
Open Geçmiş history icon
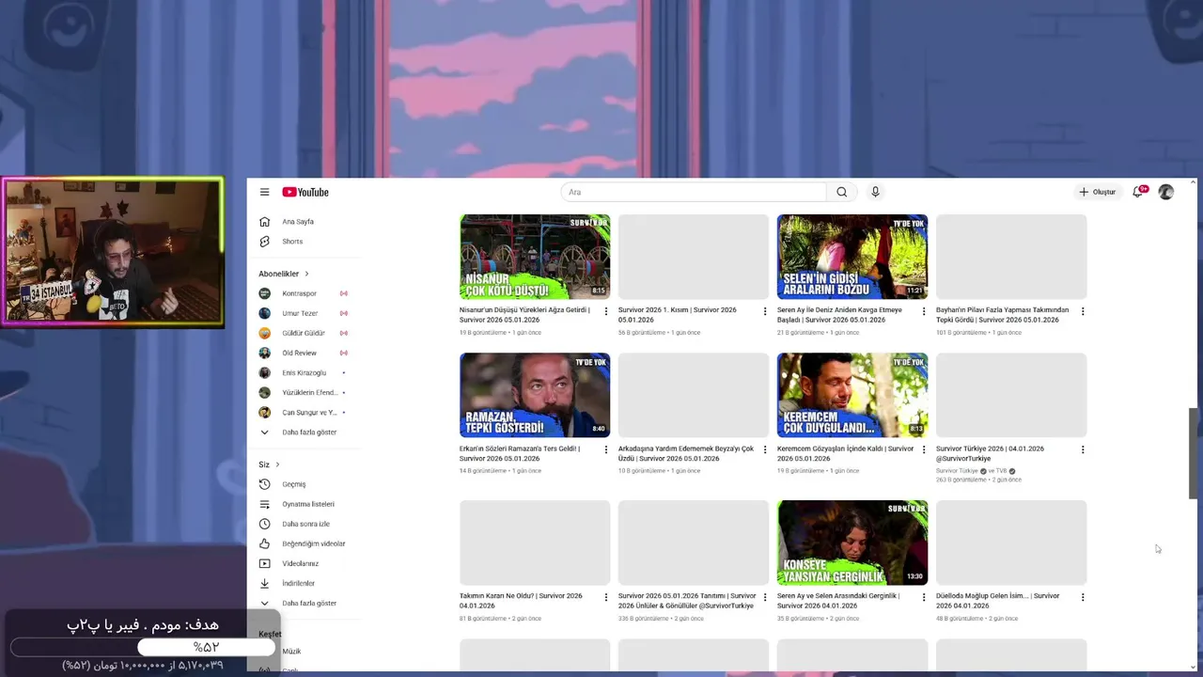(264, 484)
